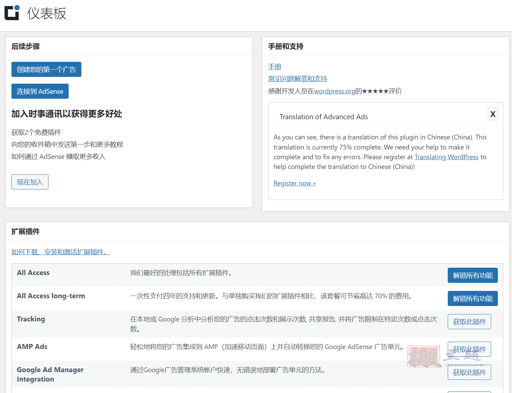Click the 后续步骤 panel heading
The image size is (512, 393).
point(26,46)
